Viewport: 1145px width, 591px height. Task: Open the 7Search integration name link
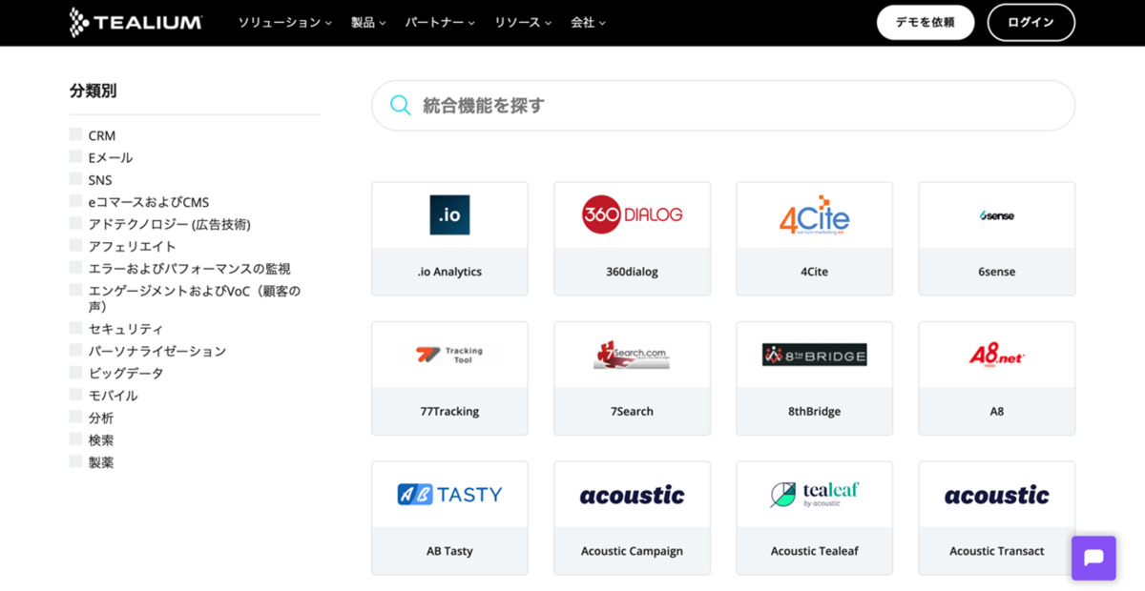[x=632, y=412]
